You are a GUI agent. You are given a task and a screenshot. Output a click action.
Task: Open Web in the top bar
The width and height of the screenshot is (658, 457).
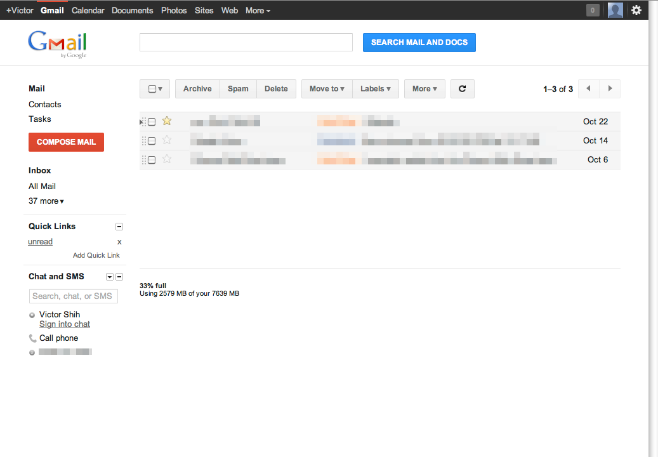[x=230, y=11]
